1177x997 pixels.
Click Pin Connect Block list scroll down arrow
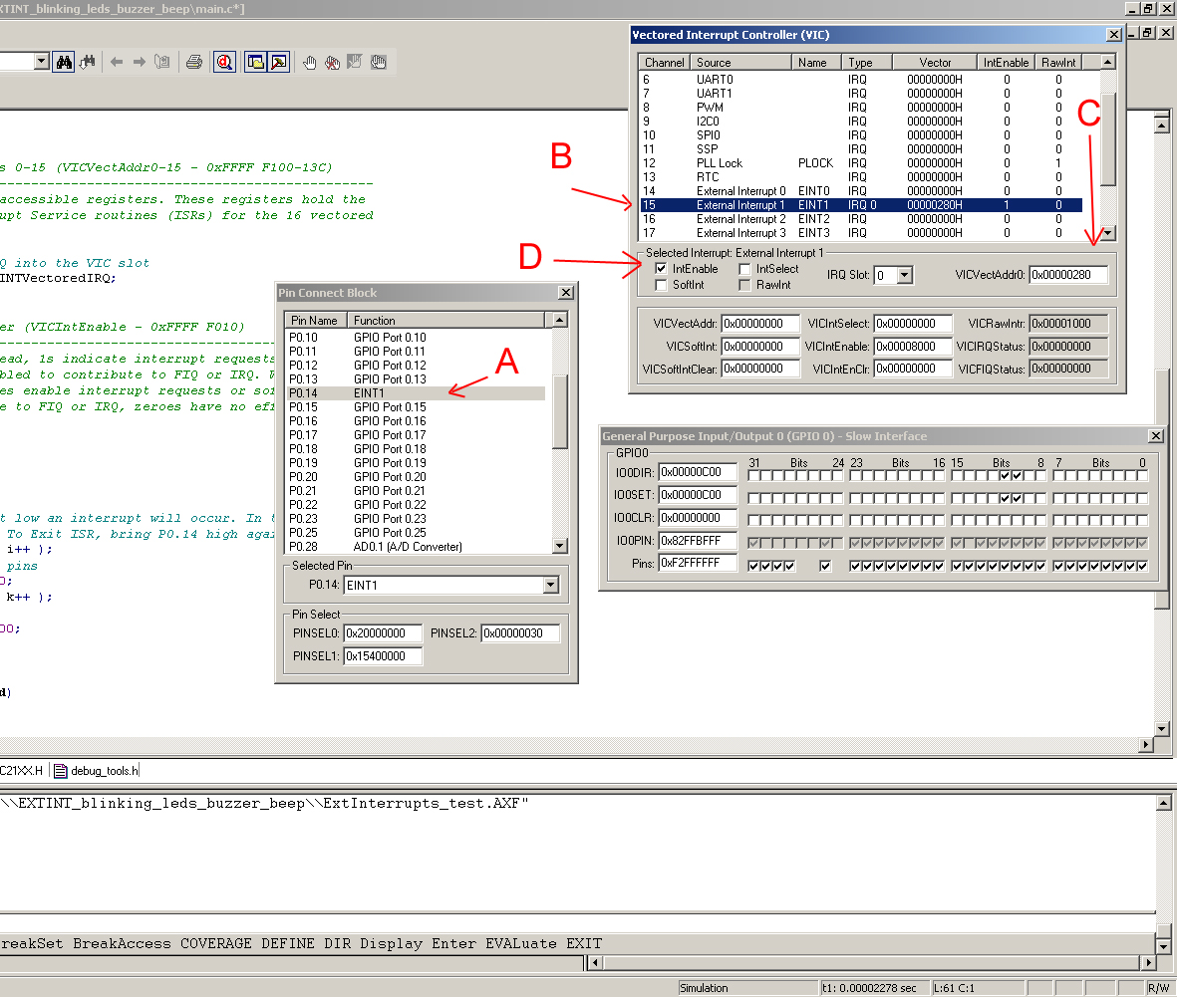(x=560, y=546)
